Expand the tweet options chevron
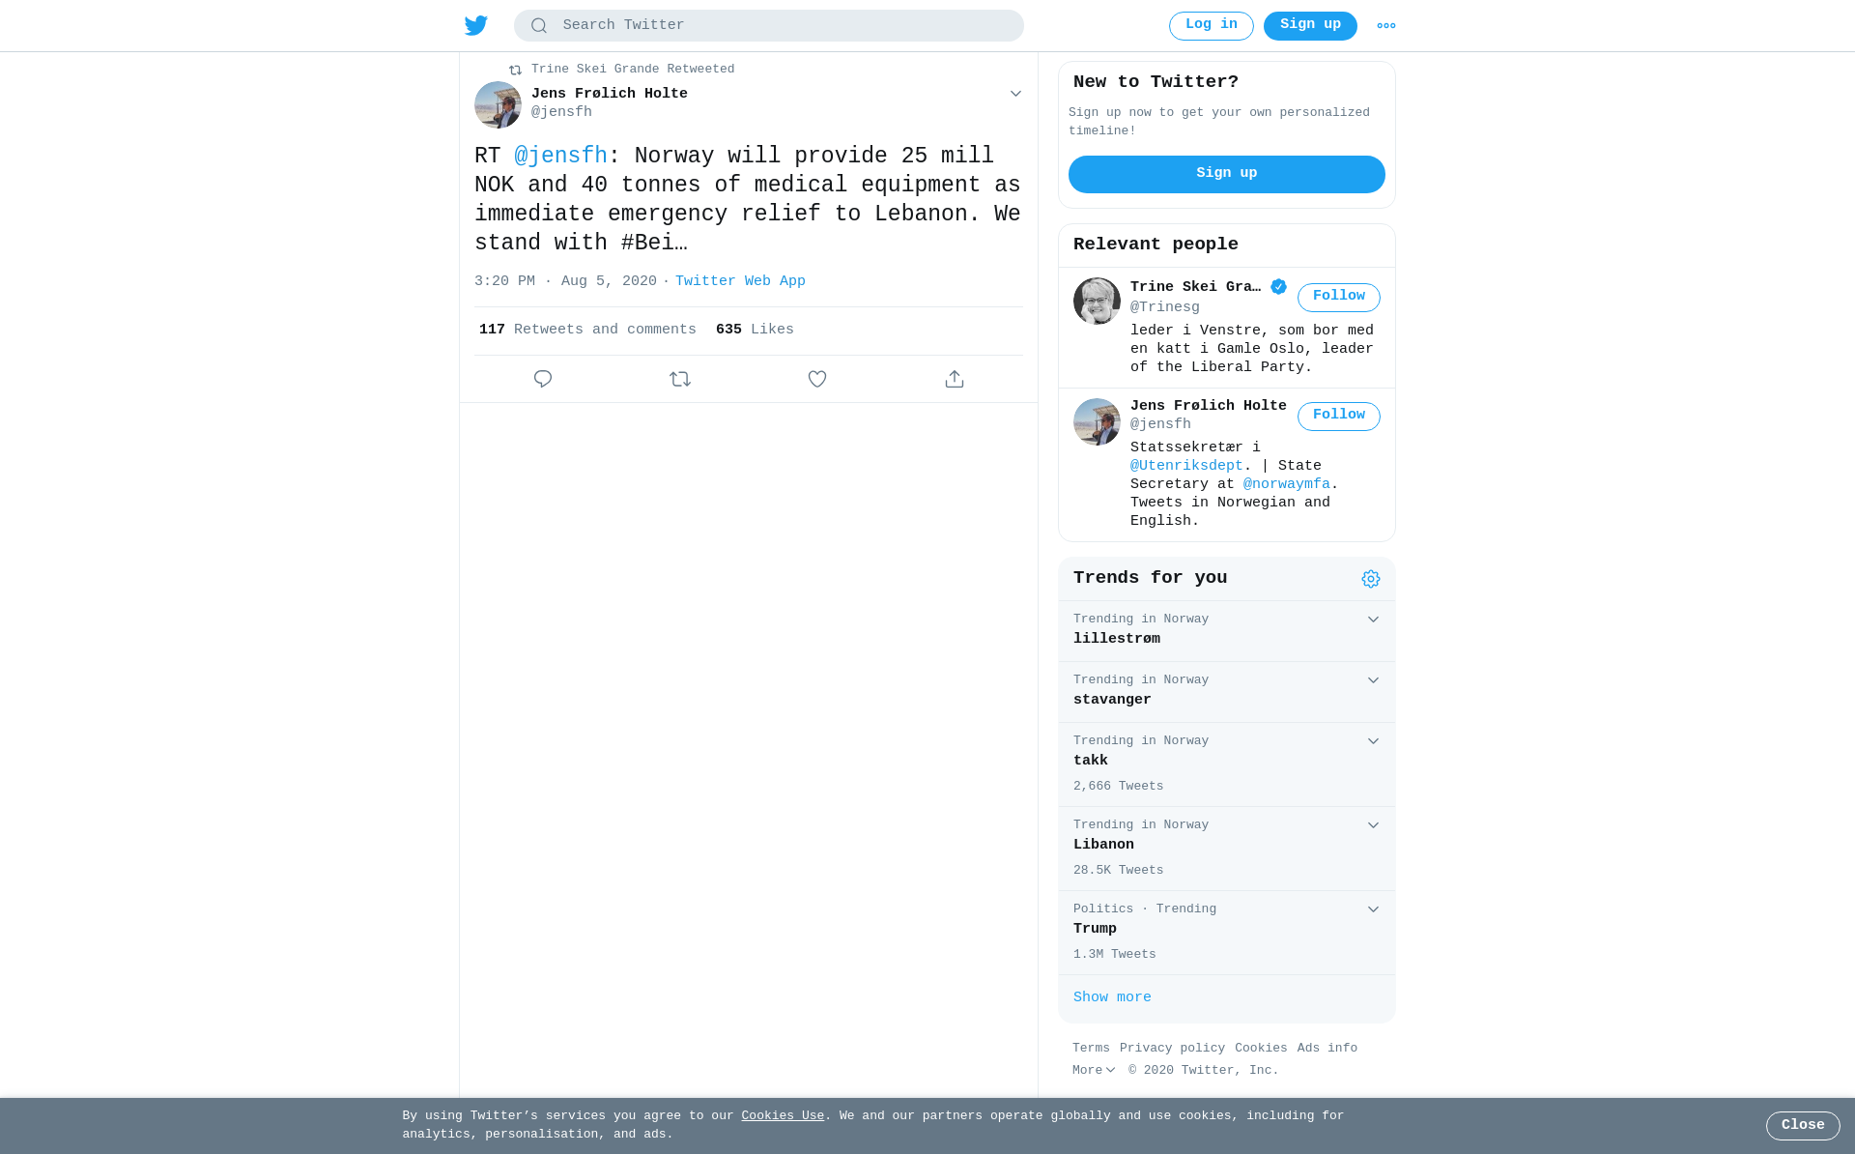Screen dimensions: 1855x1154 [x=1015, y=94]
